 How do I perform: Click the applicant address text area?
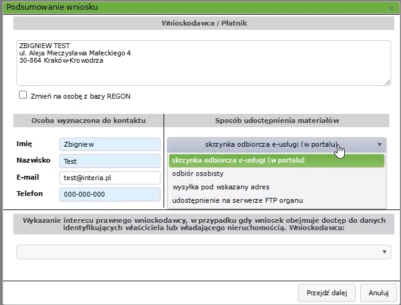coord(203,63)
